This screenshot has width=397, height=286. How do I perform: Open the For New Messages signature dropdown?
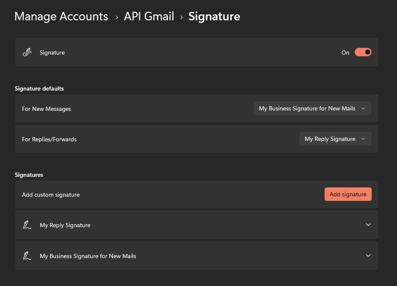(312, 108)
